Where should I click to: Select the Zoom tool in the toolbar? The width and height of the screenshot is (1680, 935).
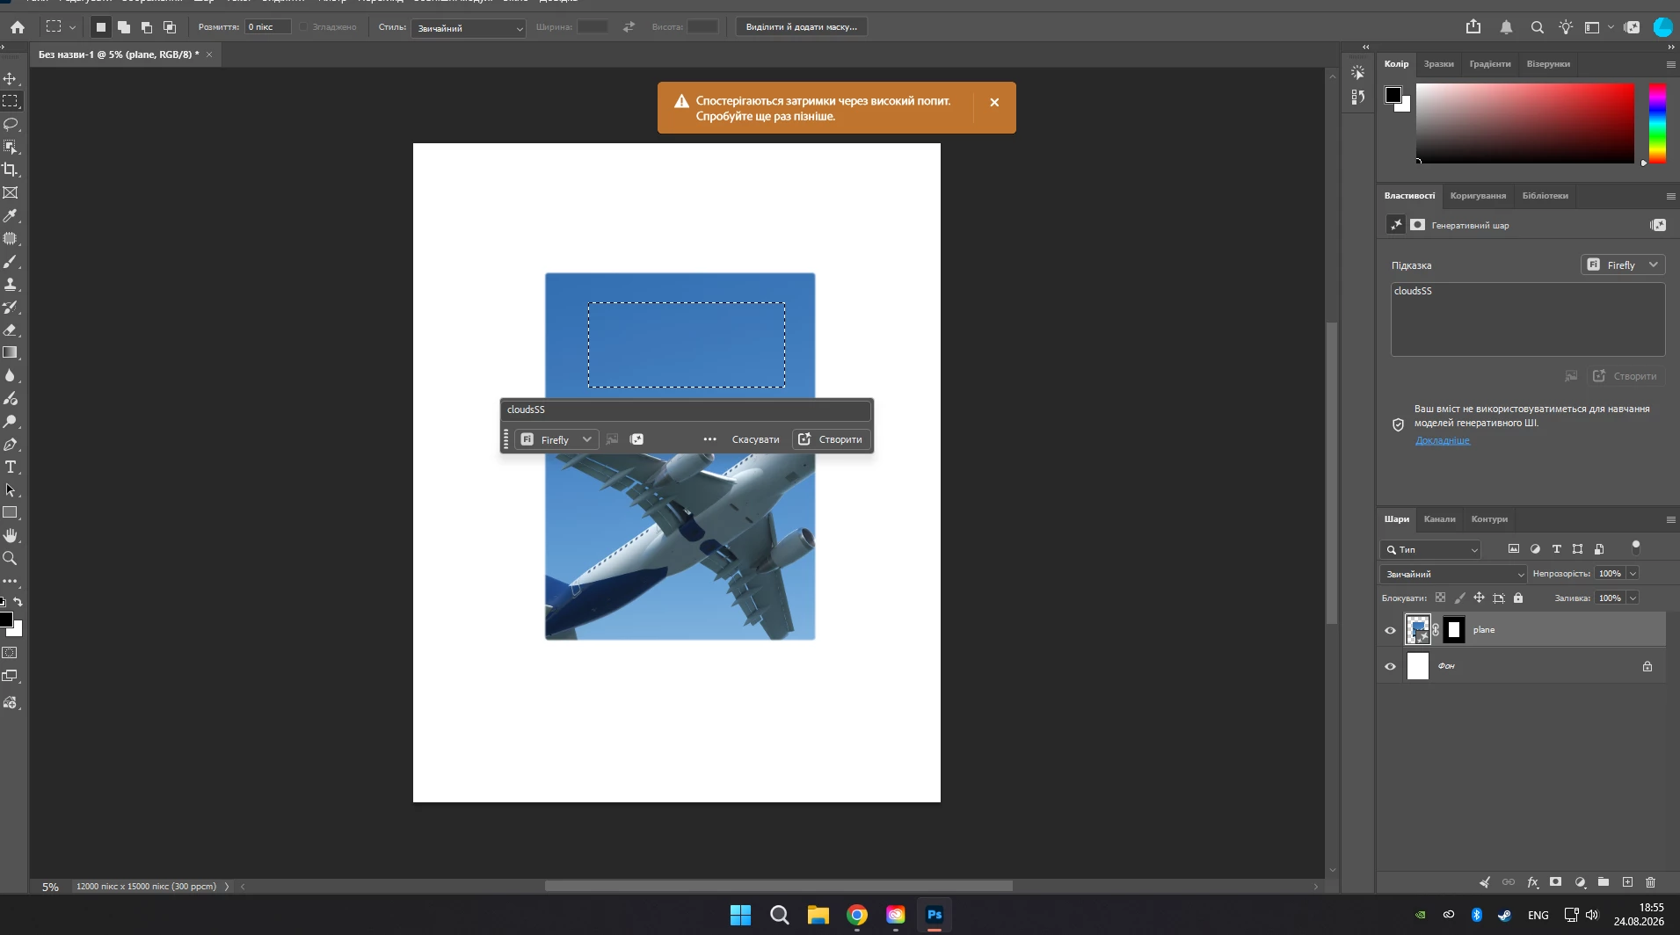(x=11, y=558)
